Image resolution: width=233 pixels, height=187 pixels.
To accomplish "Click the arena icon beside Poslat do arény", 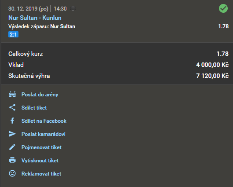I will [12, 95].
